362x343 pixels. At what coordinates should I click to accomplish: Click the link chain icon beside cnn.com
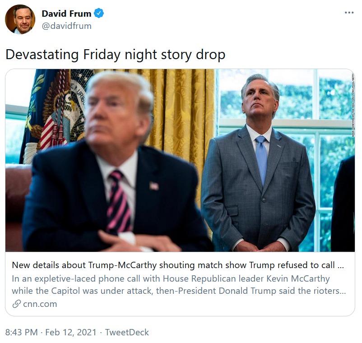point(16,304)
